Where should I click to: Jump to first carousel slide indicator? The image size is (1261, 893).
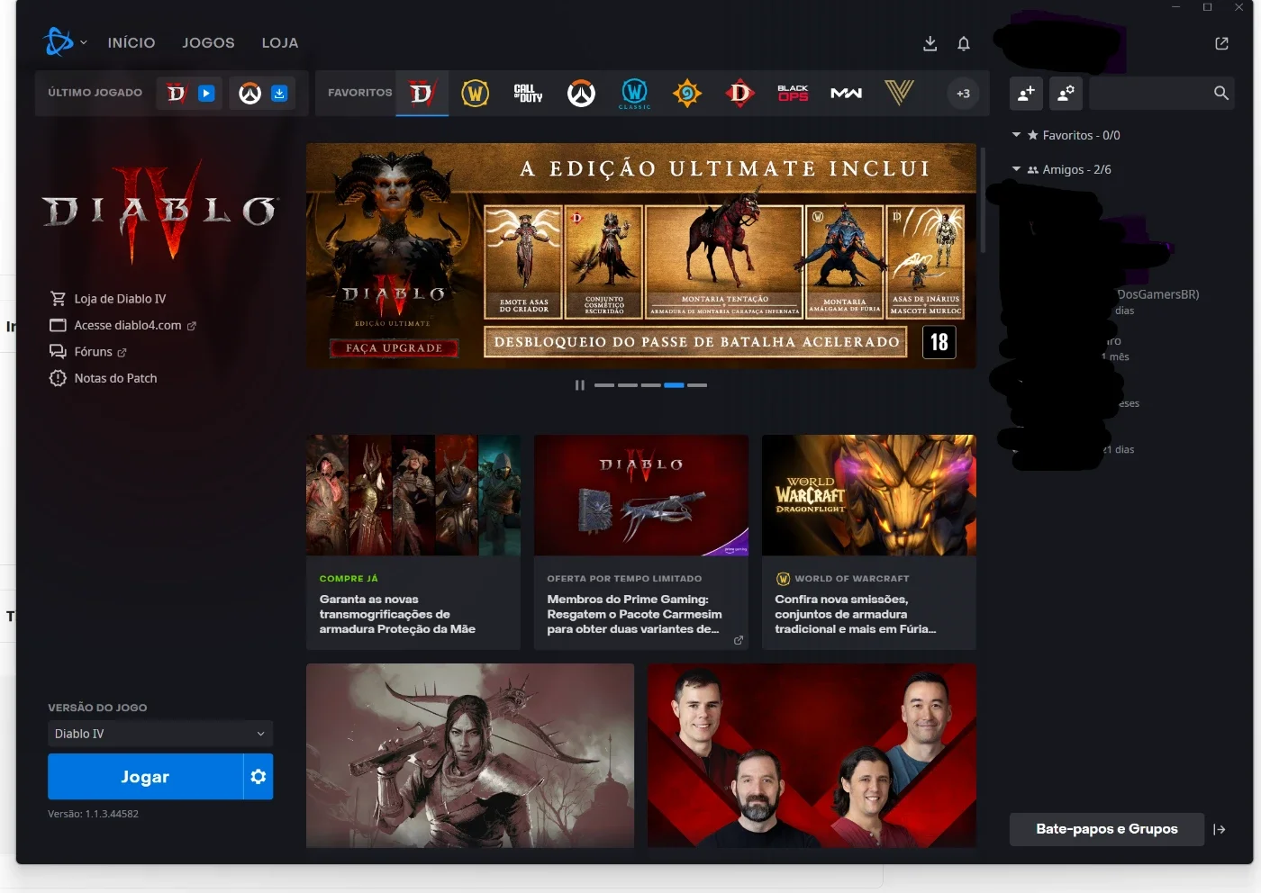tap(604, 385)
